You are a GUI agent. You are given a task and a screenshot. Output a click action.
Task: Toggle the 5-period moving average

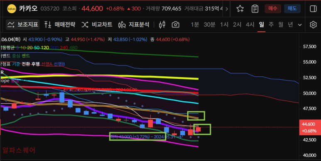pyautogui.click(x=17, y=48)
